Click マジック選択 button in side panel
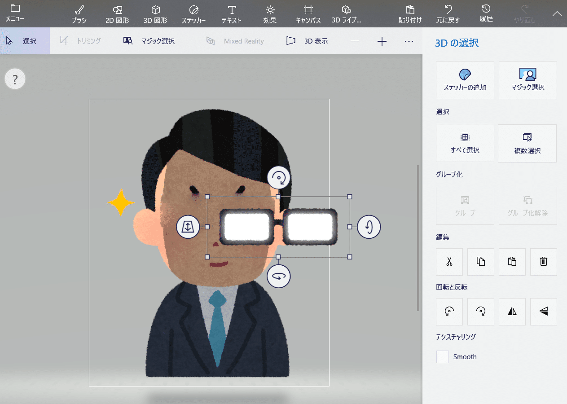The image size is (567, 404). coord(527,80)
